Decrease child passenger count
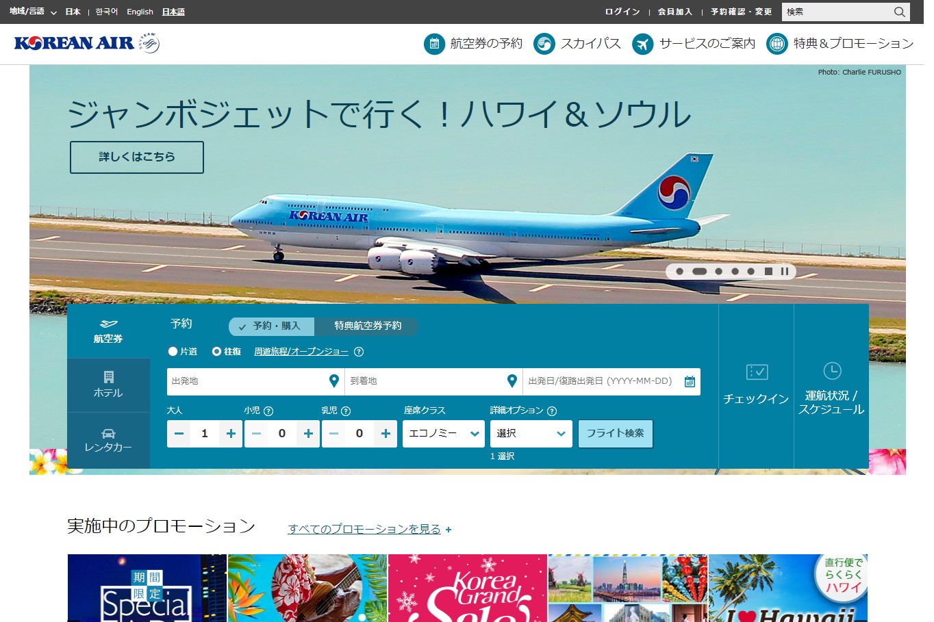Image resolution: width=934 pixels, height=622 pixels. (x=256, y=434)
